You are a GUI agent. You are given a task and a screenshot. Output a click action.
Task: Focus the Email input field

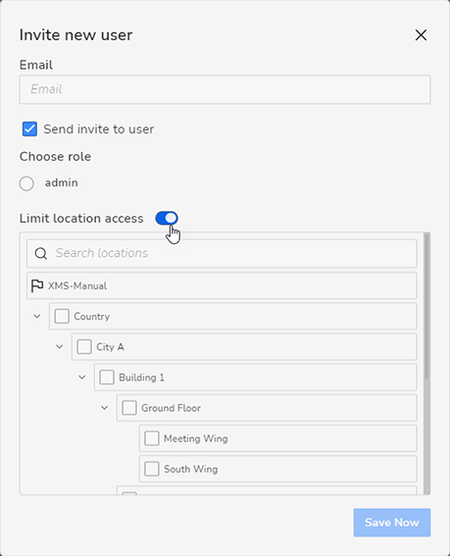tap(225, 89)
